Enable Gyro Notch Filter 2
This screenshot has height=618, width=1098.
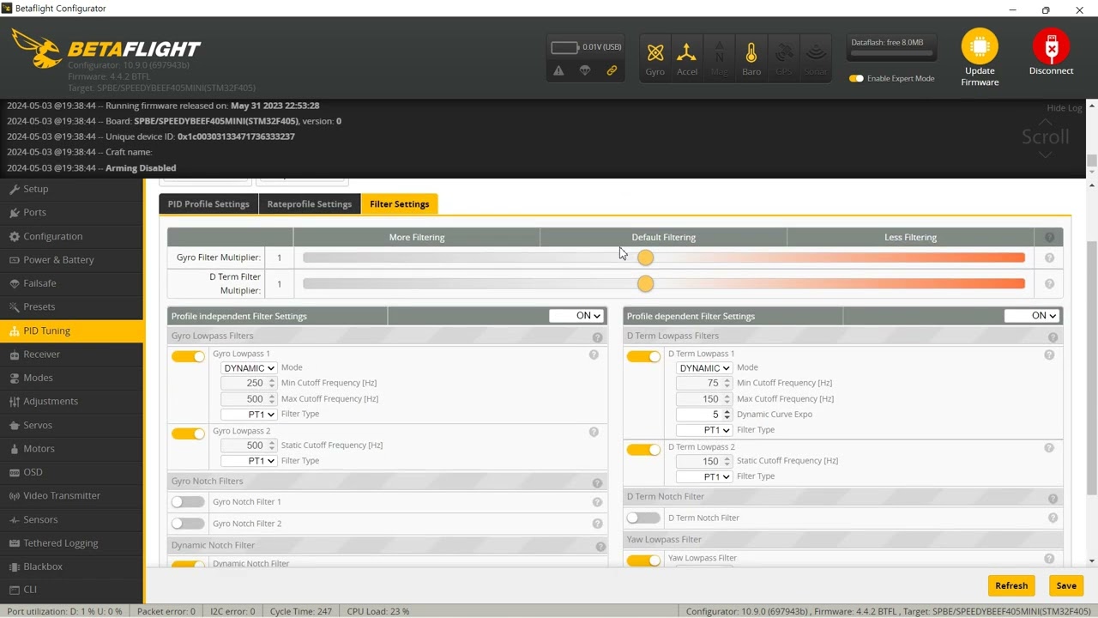188,524
